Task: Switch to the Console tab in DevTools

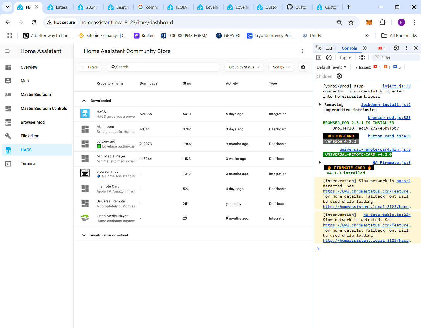Action: (349, 48)
